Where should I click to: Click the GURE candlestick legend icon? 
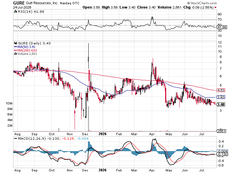click(x=15, y=43)
